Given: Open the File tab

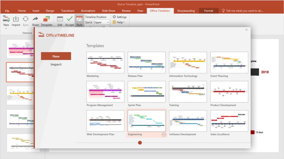Looking at the screenshot, I should 7,11.
